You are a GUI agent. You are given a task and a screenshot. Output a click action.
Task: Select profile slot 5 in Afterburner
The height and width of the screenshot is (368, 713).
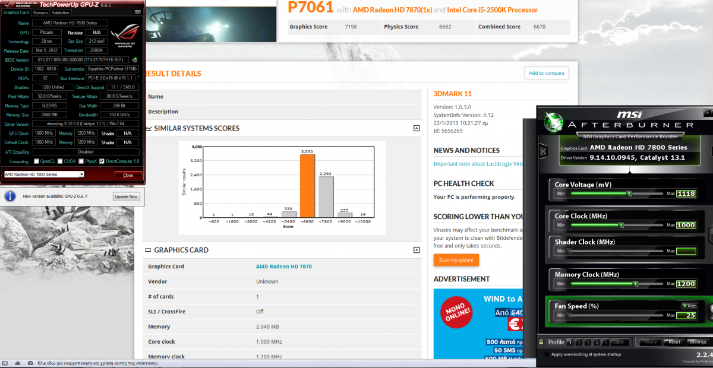pos(604,342)
